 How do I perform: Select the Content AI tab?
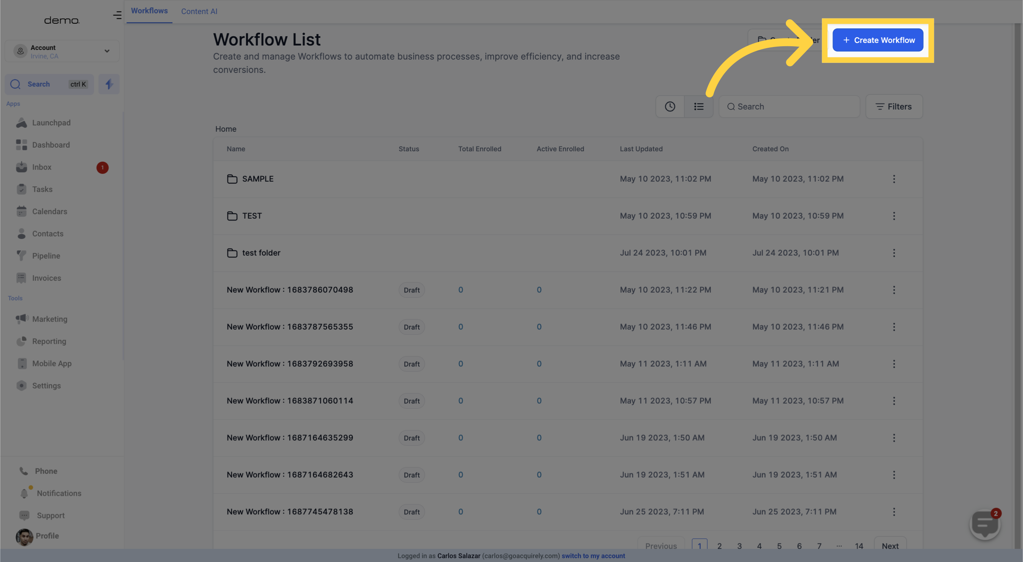(199, 11)
